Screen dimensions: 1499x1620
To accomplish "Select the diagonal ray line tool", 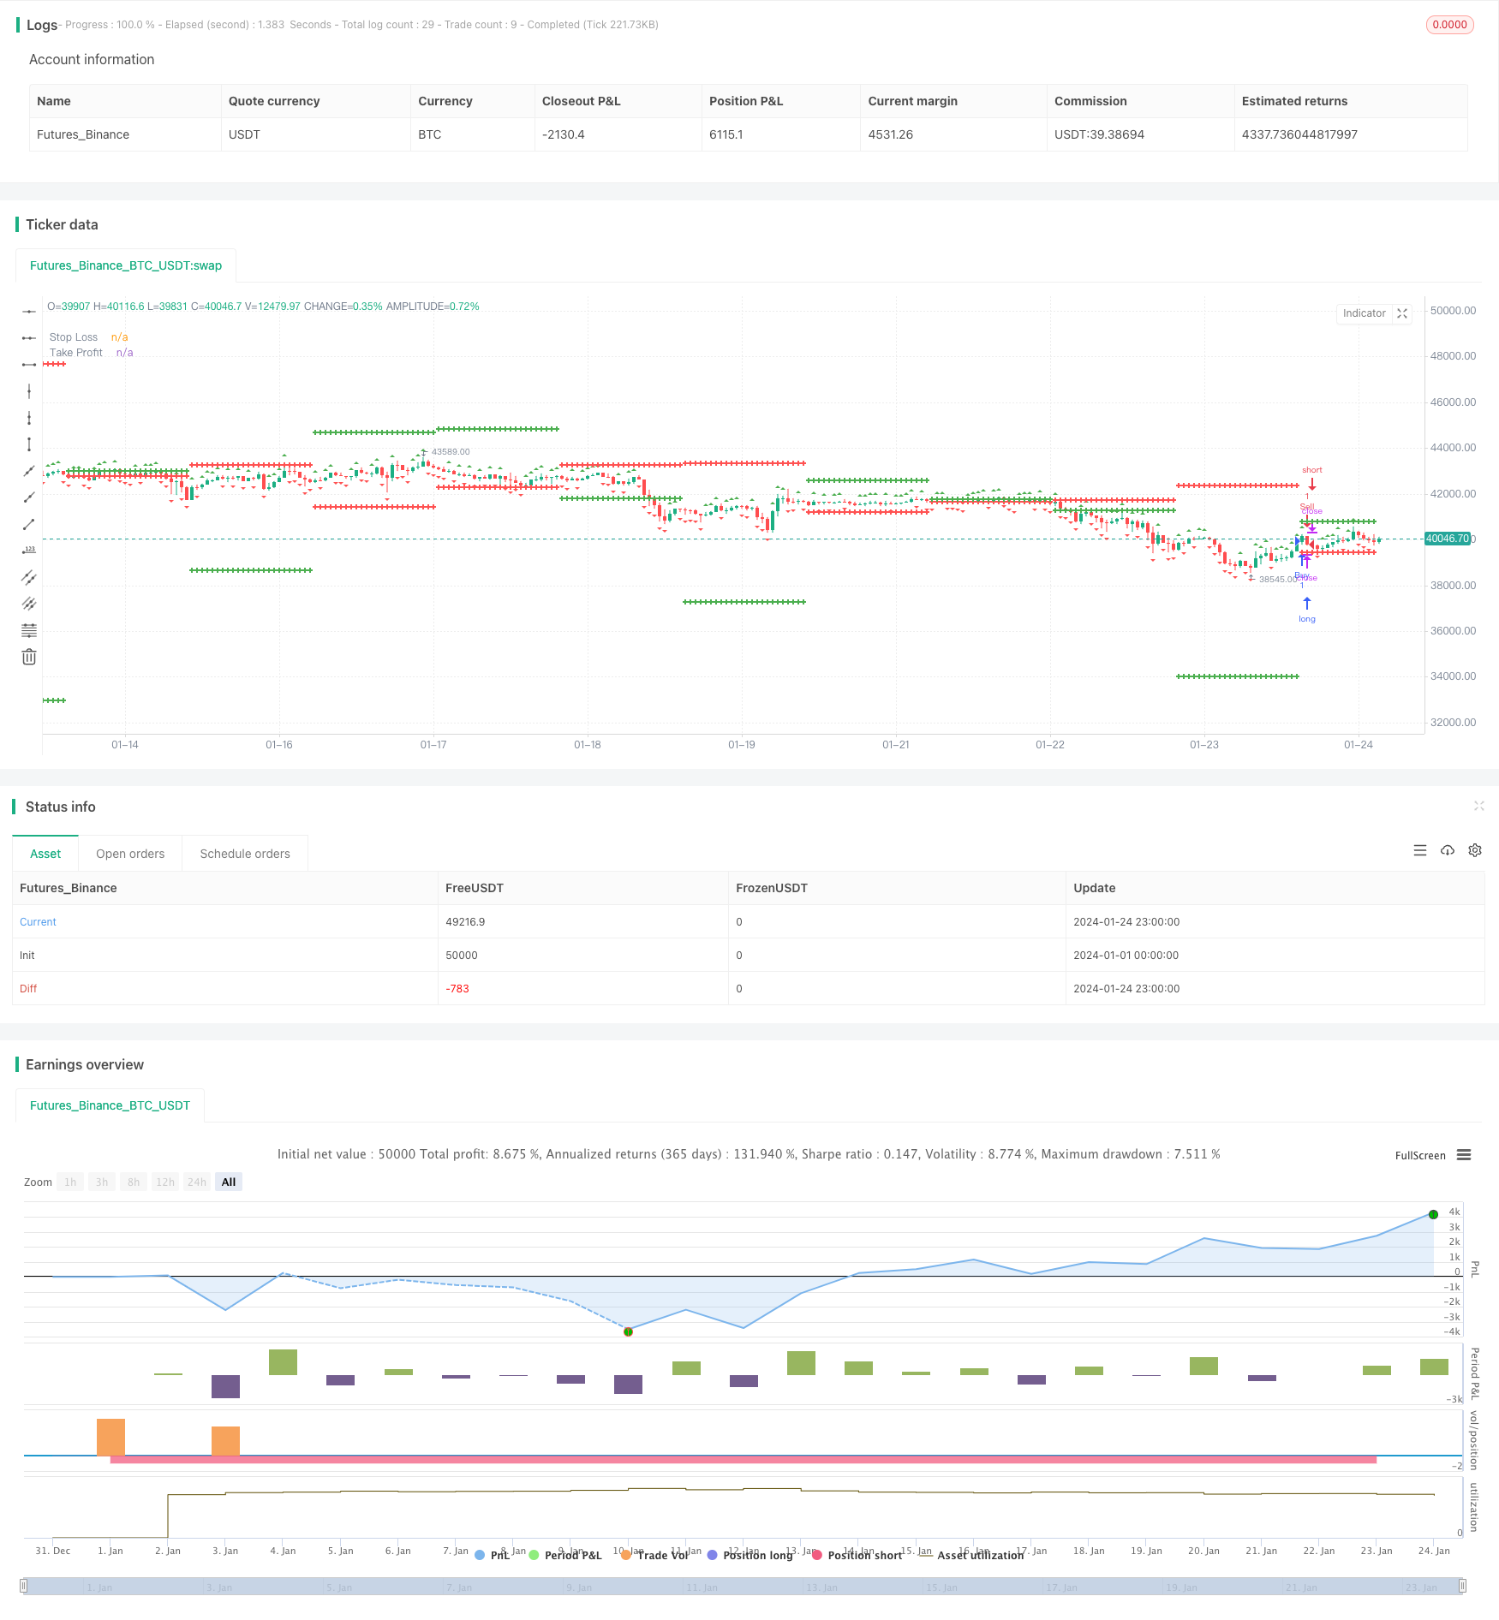I will (x=29, y=497).
